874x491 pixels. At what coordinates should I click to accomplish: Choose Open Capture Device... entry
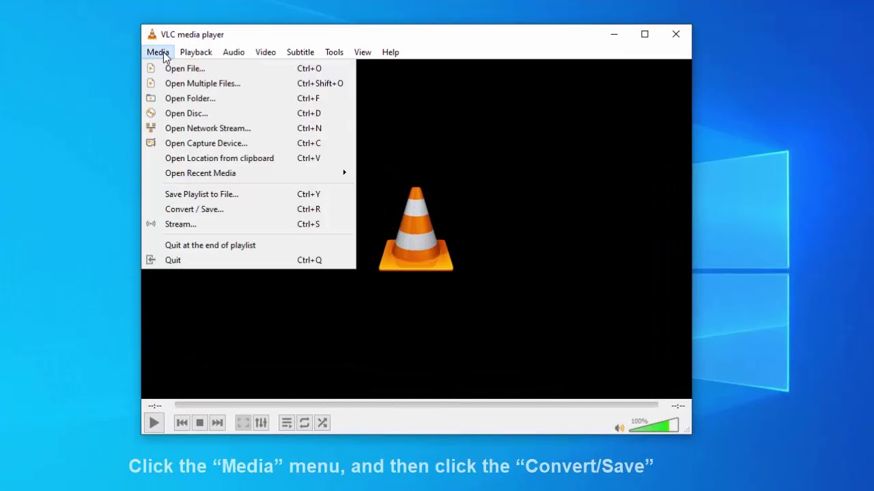click(x=249, y=143)
